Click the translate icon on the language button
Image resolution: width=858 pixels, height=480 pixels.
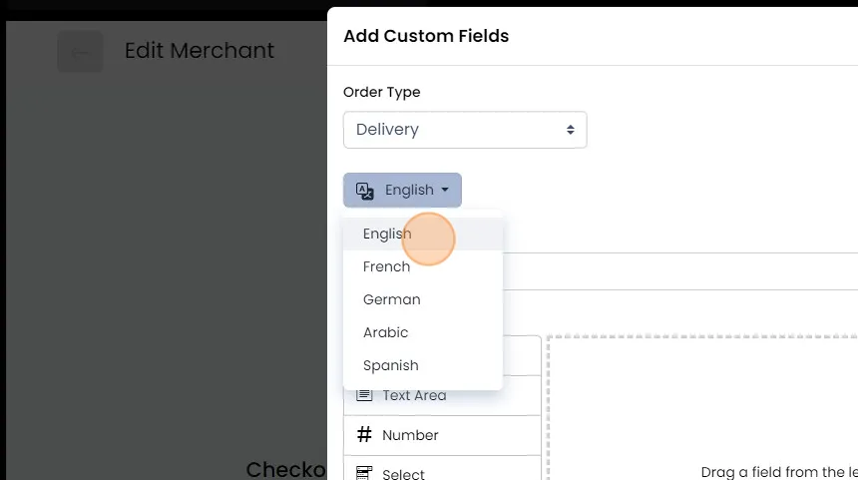point(364,191)
